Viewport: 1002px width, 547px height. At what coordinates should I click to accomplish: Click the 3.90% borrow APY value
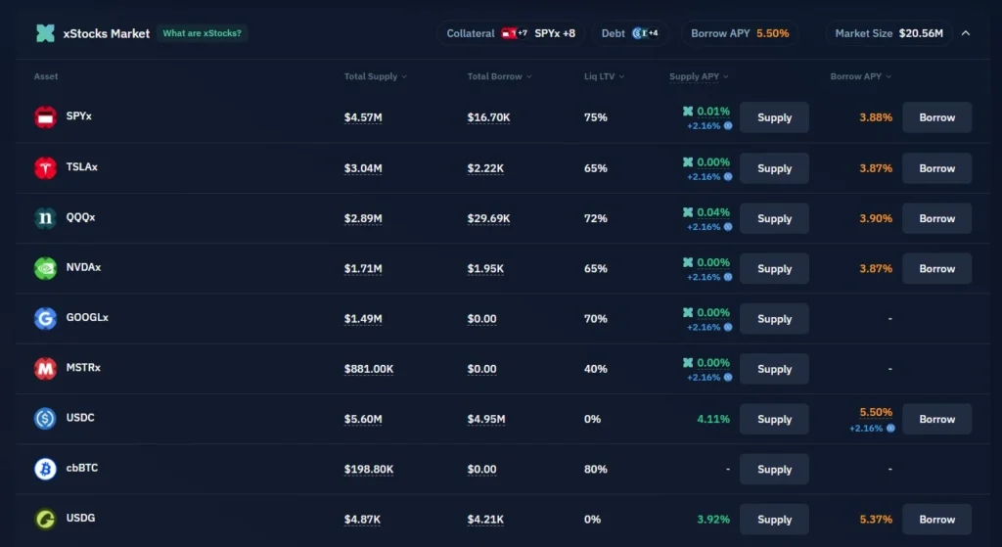coord(876,218)
